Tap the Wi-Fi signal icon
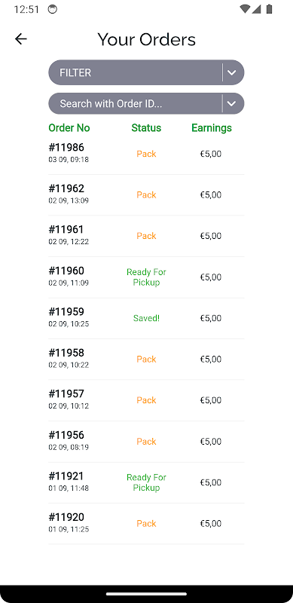This screenshot has width=293, height=603. point(244,9)
